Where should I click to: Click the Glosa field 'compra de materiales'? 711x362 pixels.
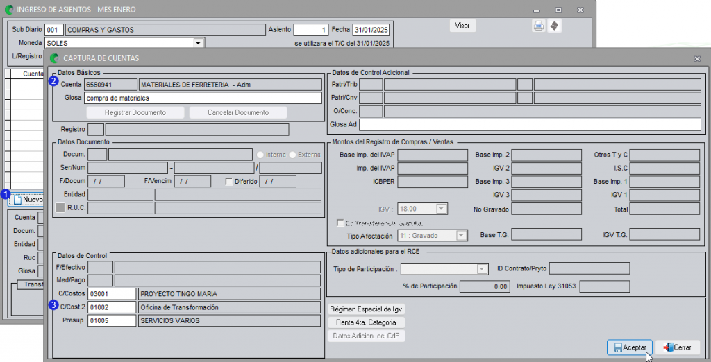[203, 98]
